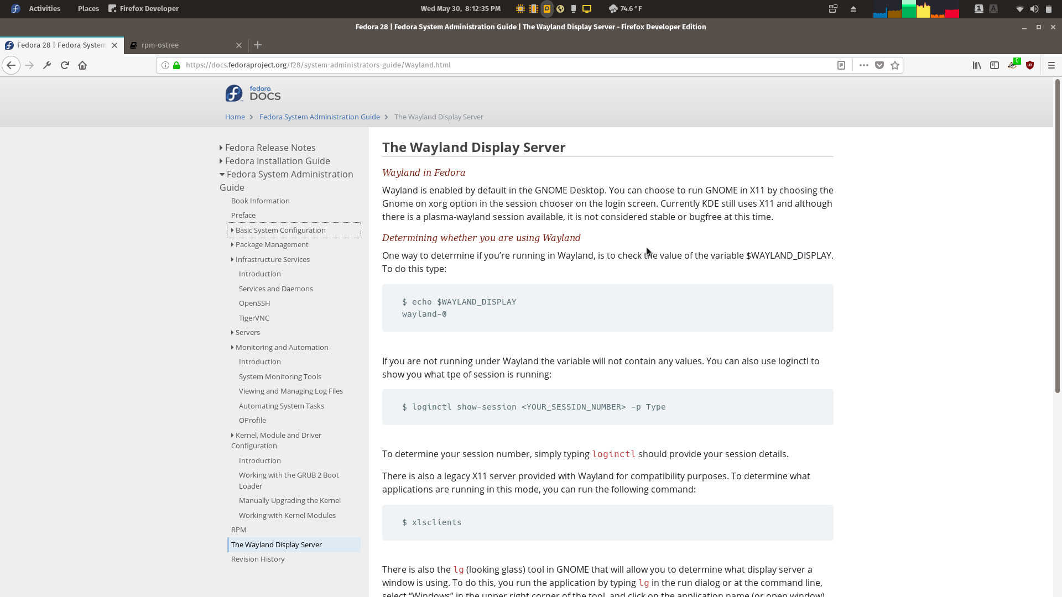Open Viewing and Managing Log Files
Viewport: 1062px width, 597px height.
click(x=290, y=391)
